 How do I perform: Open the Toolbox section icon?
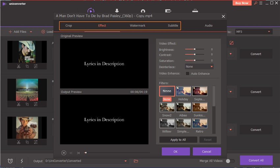[195, 11]
